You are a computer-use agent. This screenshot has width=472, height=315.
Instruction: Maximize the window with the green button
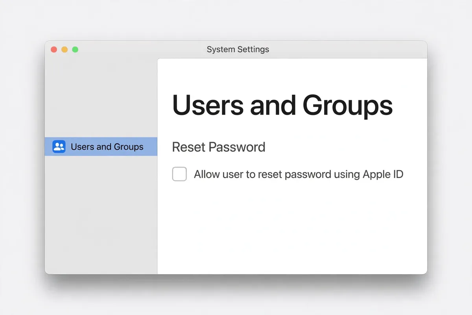click(x=75, y=50)
